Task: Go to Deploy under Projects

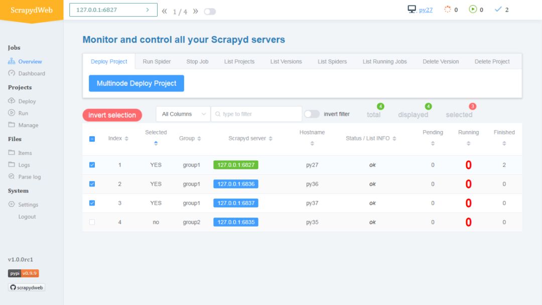Action: (x=22, y=101)
